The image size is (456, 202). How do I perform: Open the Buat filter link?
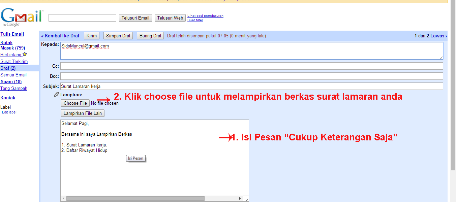coord(195,20)
